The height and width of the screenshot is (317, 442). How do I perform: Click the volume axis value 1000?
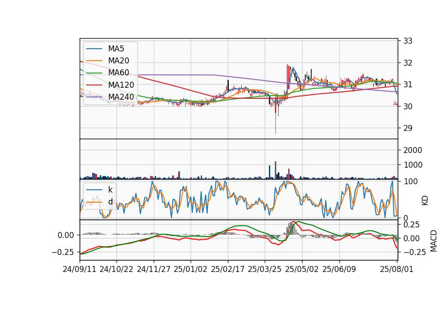[x=413, y=165]
